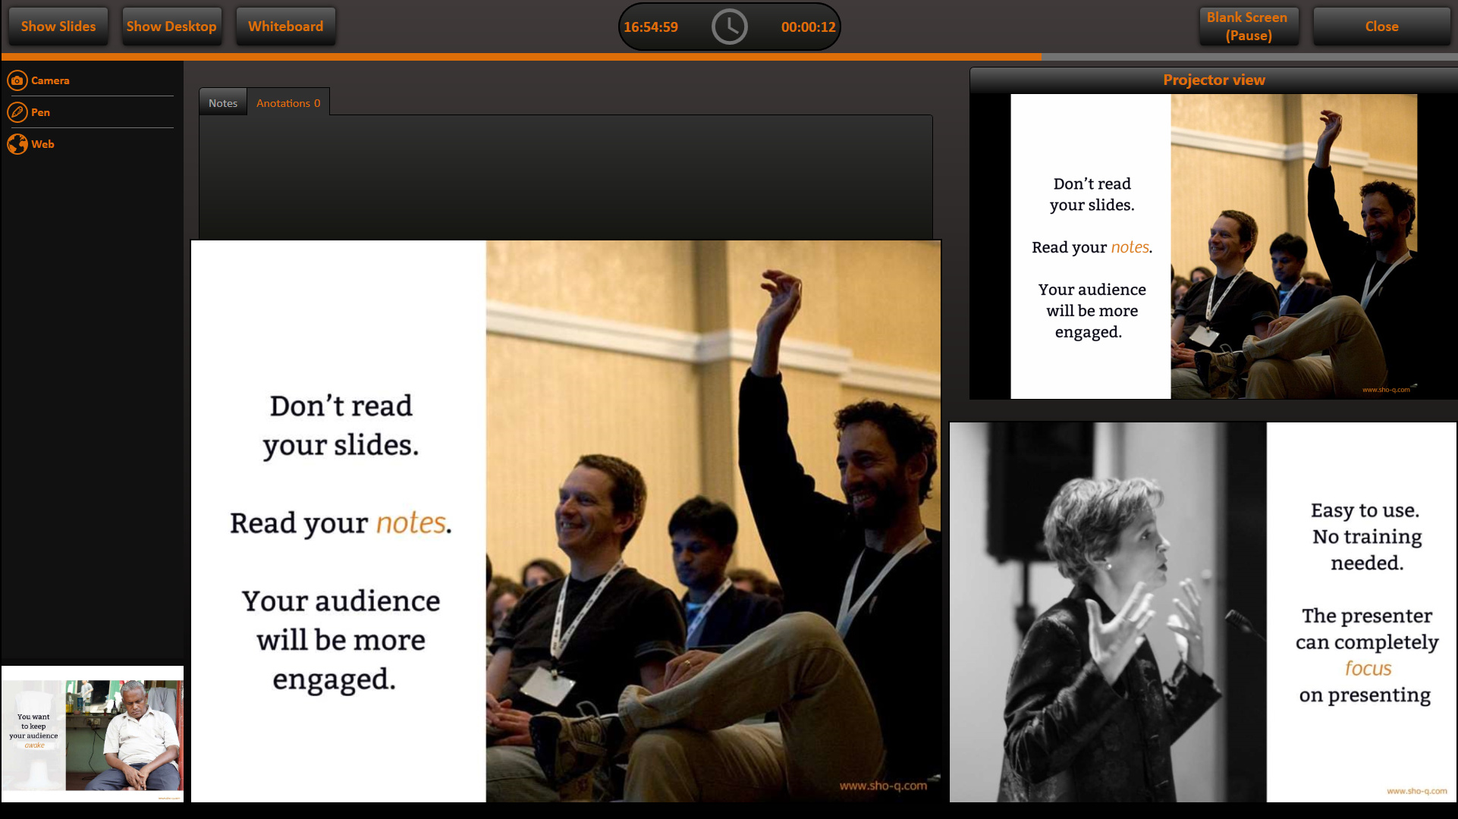Open the Whiteboard
Image resolution: width=1458 pixels, height=819 pixels.
(285, 27)
